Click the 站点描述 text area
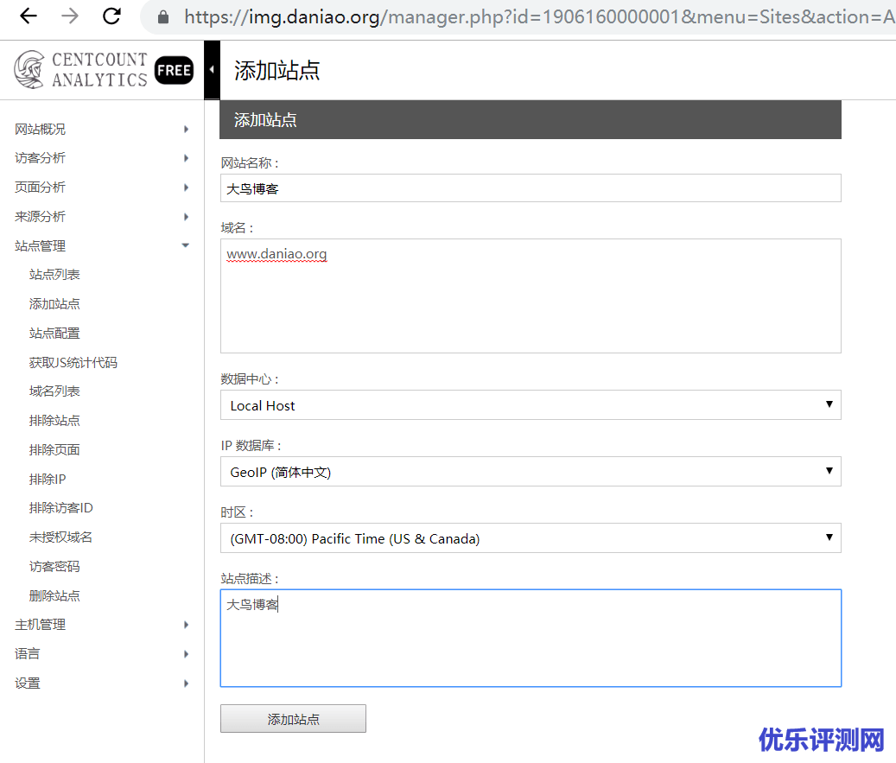The image size is (896, 763). pos(531,638)
